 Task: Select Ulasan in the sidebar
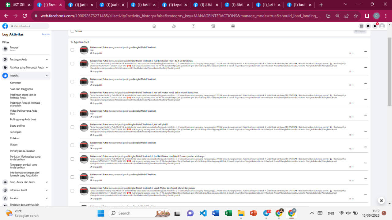pos(14,144)
